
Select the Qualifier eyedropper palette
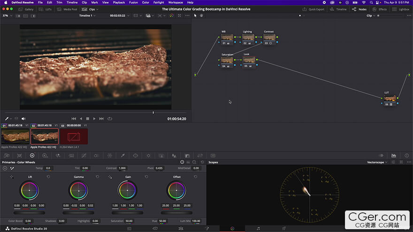[x=123, y=156]
